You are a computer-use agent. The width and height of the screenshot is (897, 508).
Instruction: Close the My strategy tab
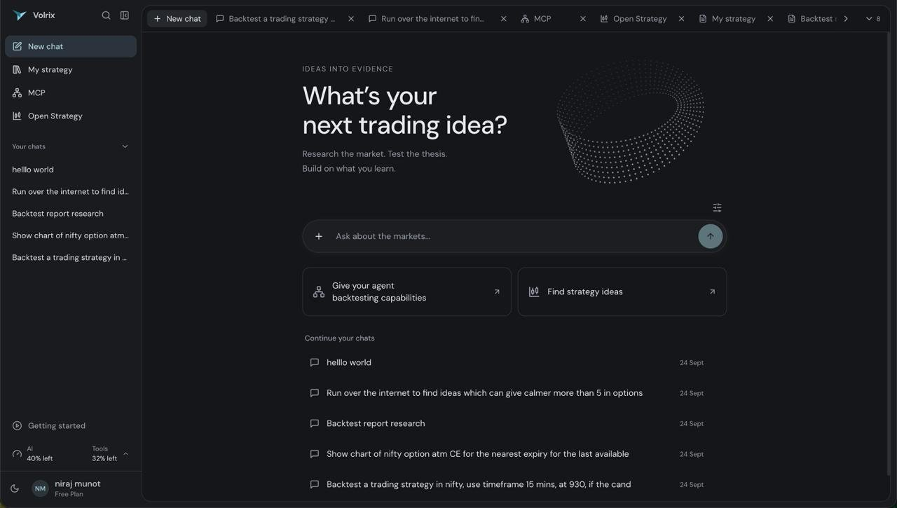tap(770, 19)
